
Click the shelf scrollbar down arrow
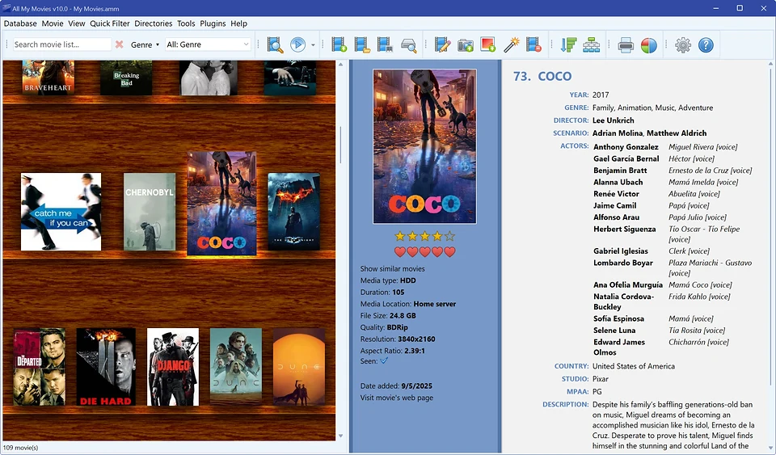[x=340, y=436]
